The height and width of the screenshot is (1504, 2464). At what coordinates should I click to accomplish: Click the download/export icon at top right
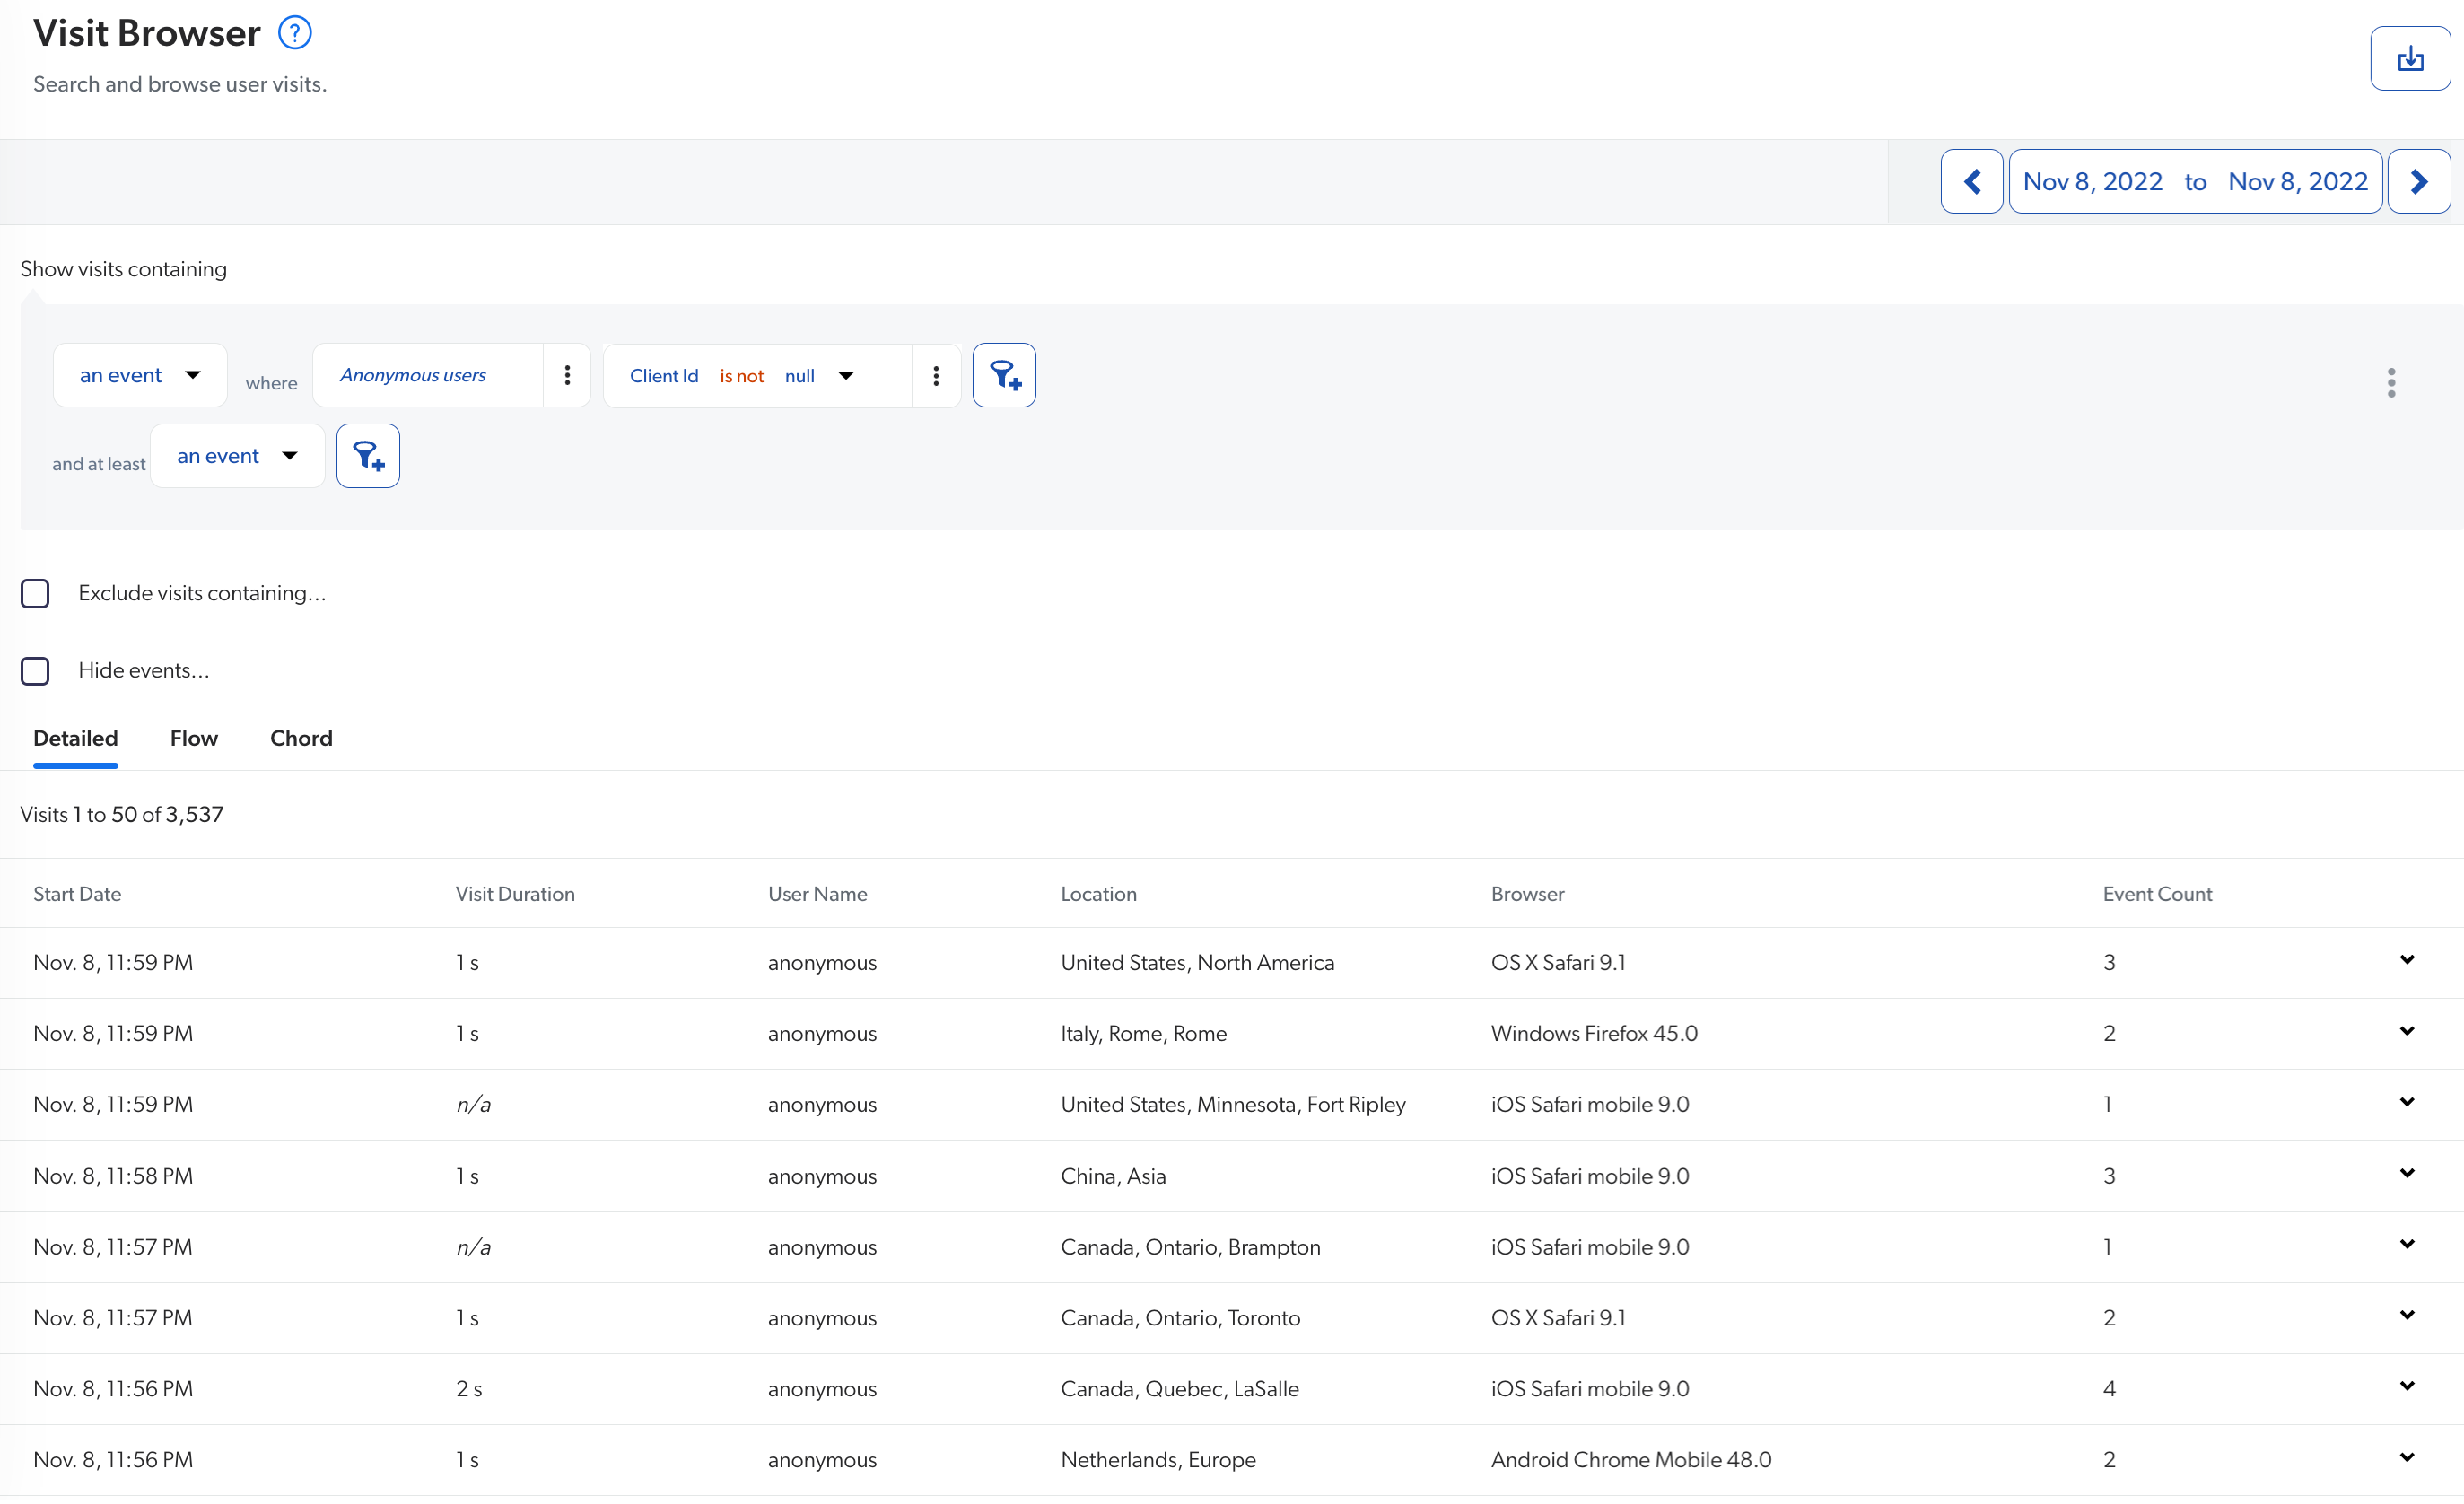coord(2411,58)
